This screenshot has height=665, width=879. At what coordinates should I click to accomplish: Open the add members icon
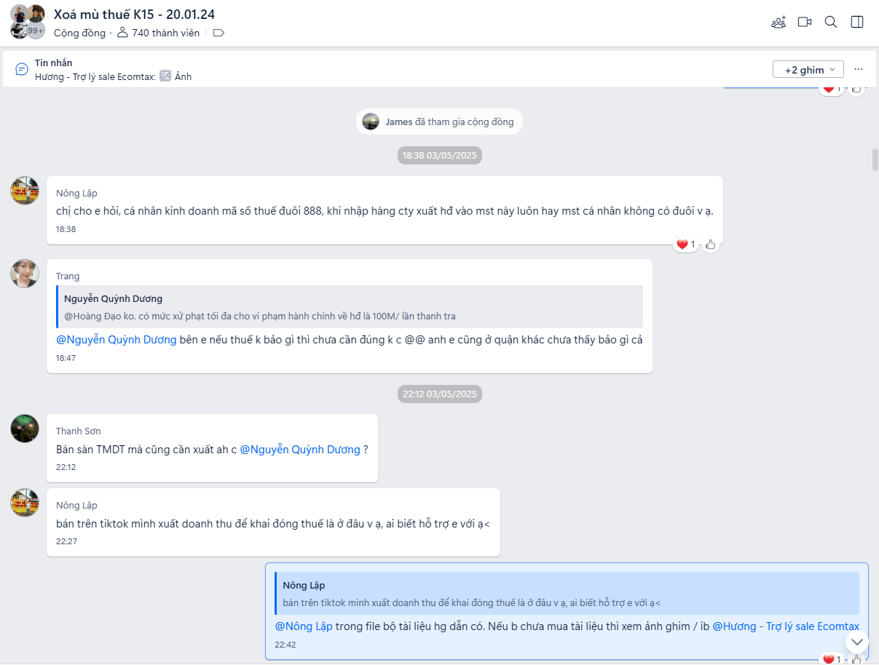click(779, 22)
